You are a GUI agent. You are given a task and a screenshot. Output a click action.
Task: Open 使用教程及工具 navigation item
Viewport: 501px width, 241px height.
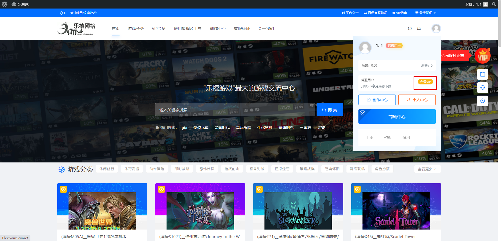coord(188,28)
